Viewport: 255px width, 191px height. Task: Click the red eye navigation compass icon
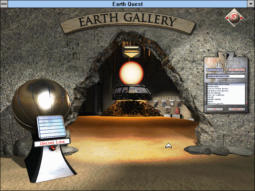(x=234, y=18)
